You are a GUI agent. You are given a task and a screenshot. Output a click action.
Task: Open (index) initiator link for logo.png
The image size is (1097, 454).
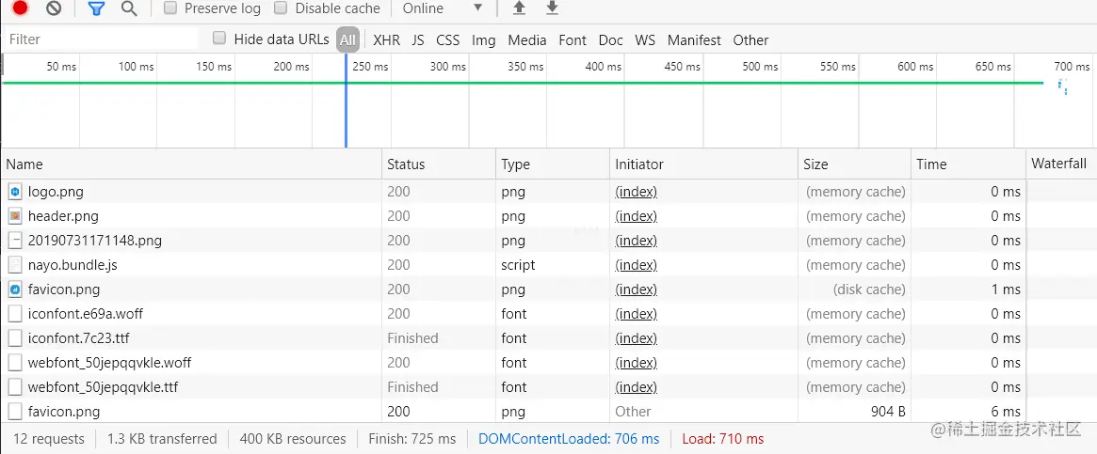click(x=636, y=192)
